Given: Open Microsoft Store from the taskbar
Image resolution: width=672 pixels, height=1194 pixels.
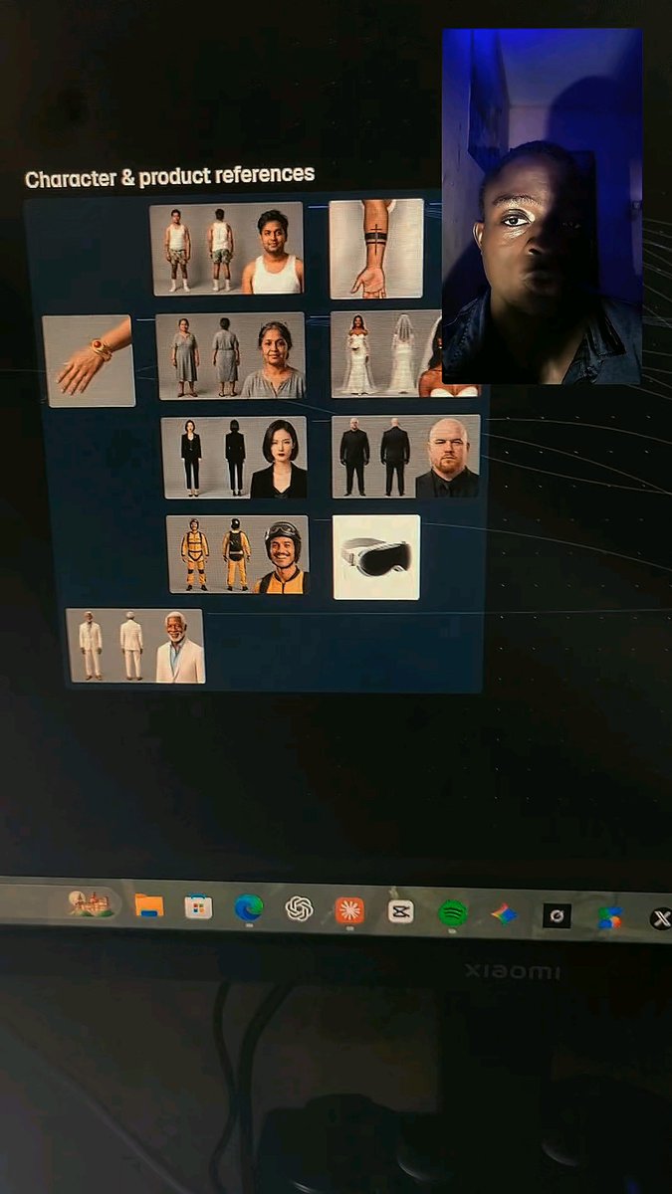Looking at the screenshot, I should pyautogui.click(x=198, y=906).
